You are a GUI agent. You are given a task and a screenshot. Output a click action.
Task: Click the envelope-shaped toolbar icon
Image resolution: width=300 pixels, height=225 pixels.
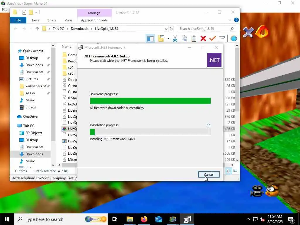click(x=222, y=38)
